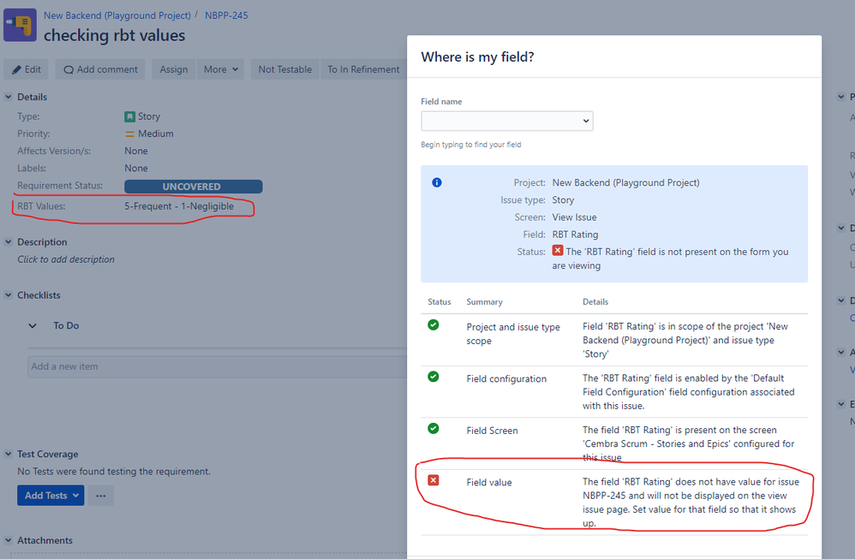855x559 pixels.
Task: Open the New Backend (Playground Project) breadcrumb
Action: 117,15
